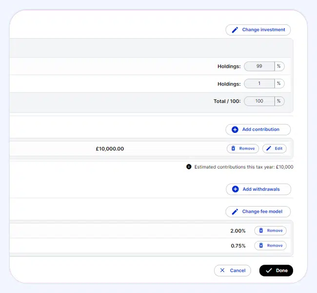Click the pencil icon beside Change investment

point(235,30)
